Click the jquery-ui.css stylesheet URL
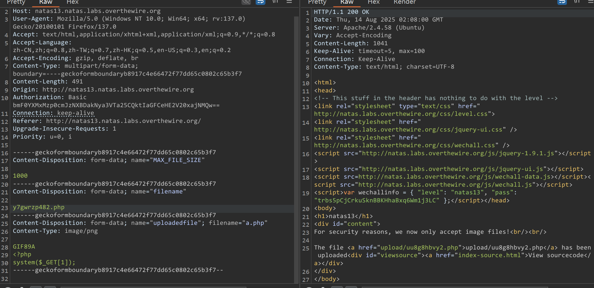Screen dimensions: 594x288 408,130
